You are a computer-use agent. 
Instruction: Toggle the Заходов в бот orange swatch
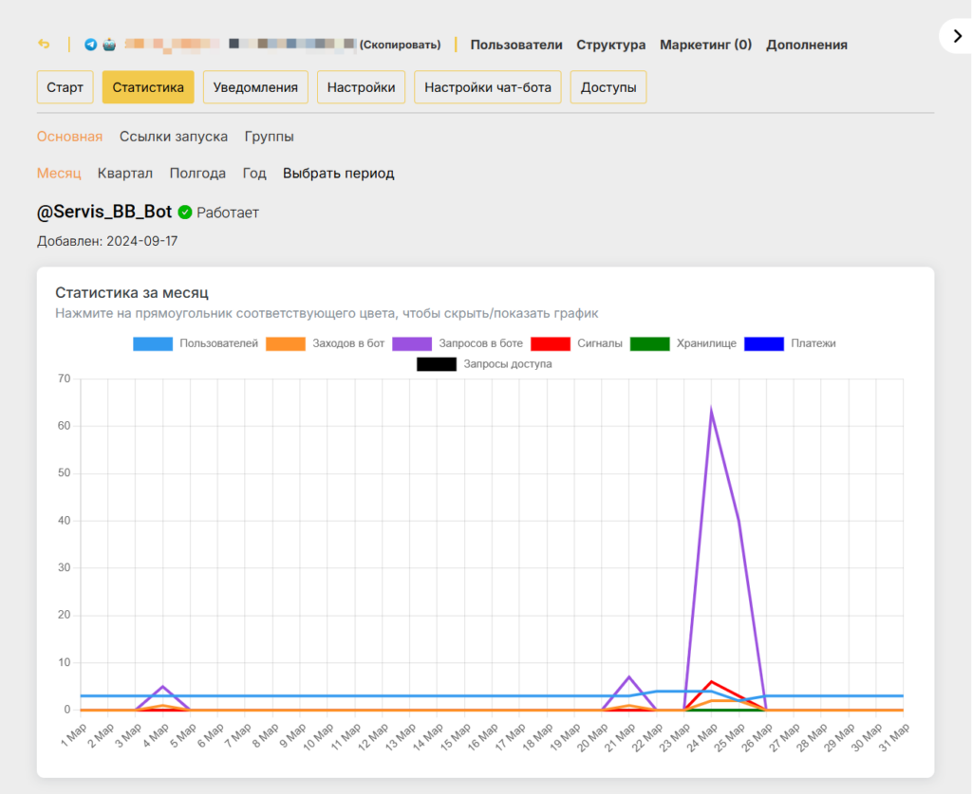click(285, 343)
